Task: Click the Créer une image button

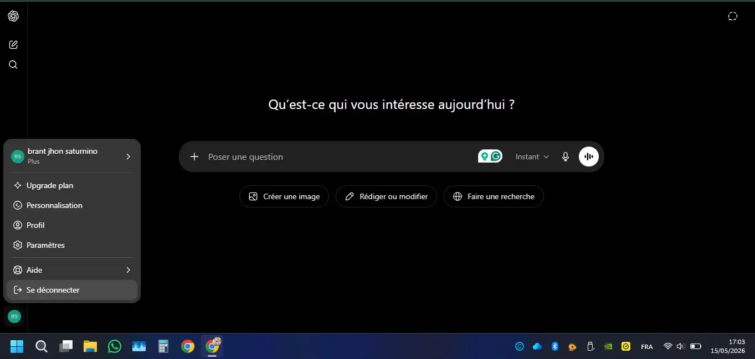Action: coord(284,196)
